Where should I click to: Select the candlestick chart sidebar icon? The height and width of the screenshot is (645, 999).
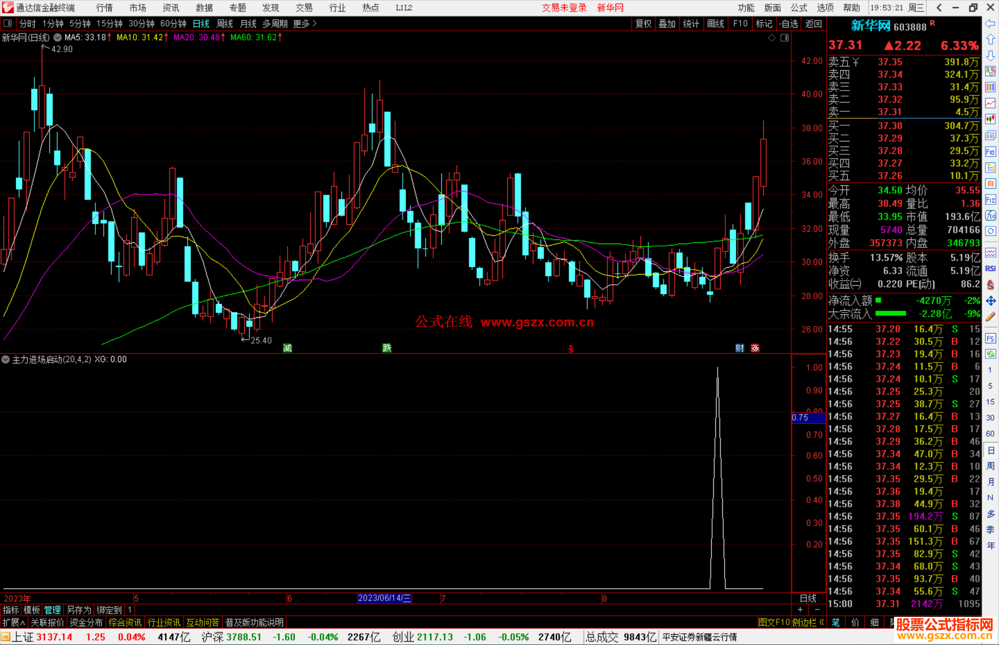[x=990, y=119]
